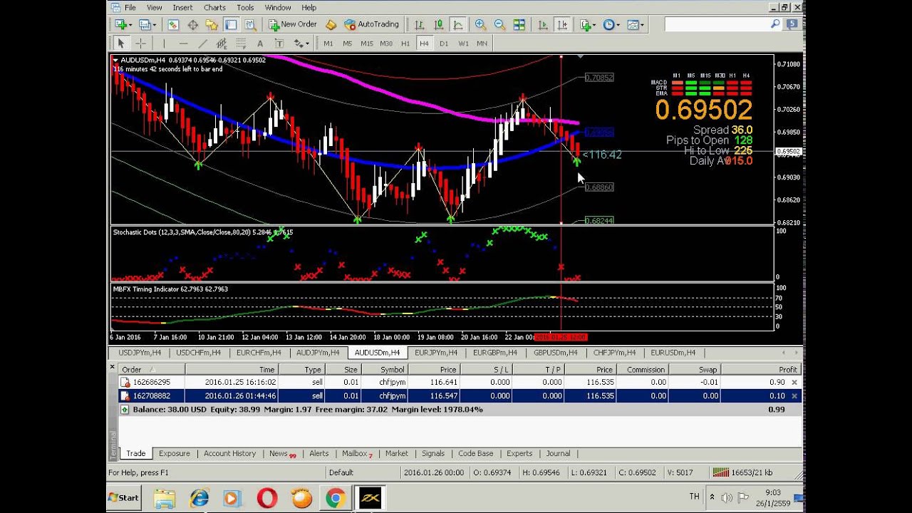Viewport: 912px width, 513px height.
Task: Select the Cursor arrow tool
Action: tap(121, 43)
